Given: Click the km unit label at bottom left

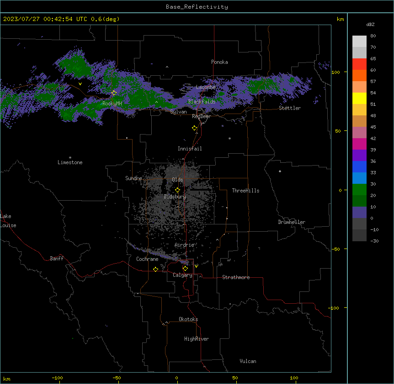Looking at the screenshot, I should 6,379.
